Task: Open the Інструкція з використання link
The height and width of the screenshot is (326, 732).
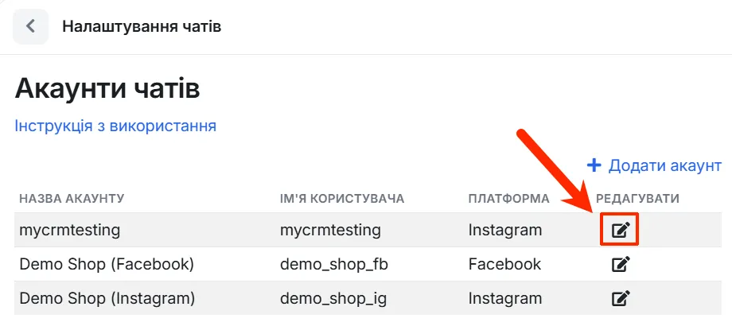Action: point(115,126)
